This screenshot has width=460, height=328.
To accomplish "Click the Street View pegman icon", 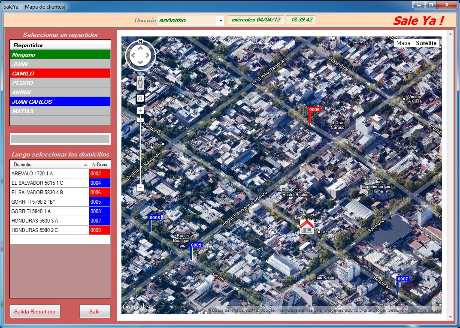I will coord(140,83).
